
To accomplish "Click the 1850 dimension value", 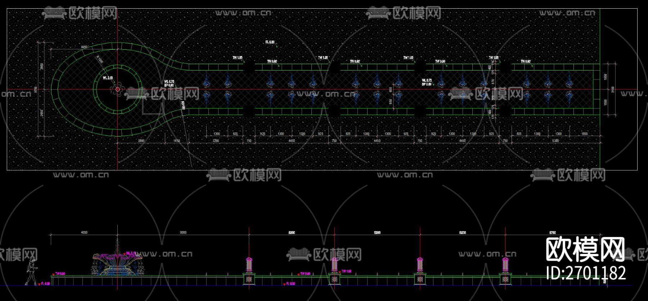I will pyautogui.click(x=584, y=134).
